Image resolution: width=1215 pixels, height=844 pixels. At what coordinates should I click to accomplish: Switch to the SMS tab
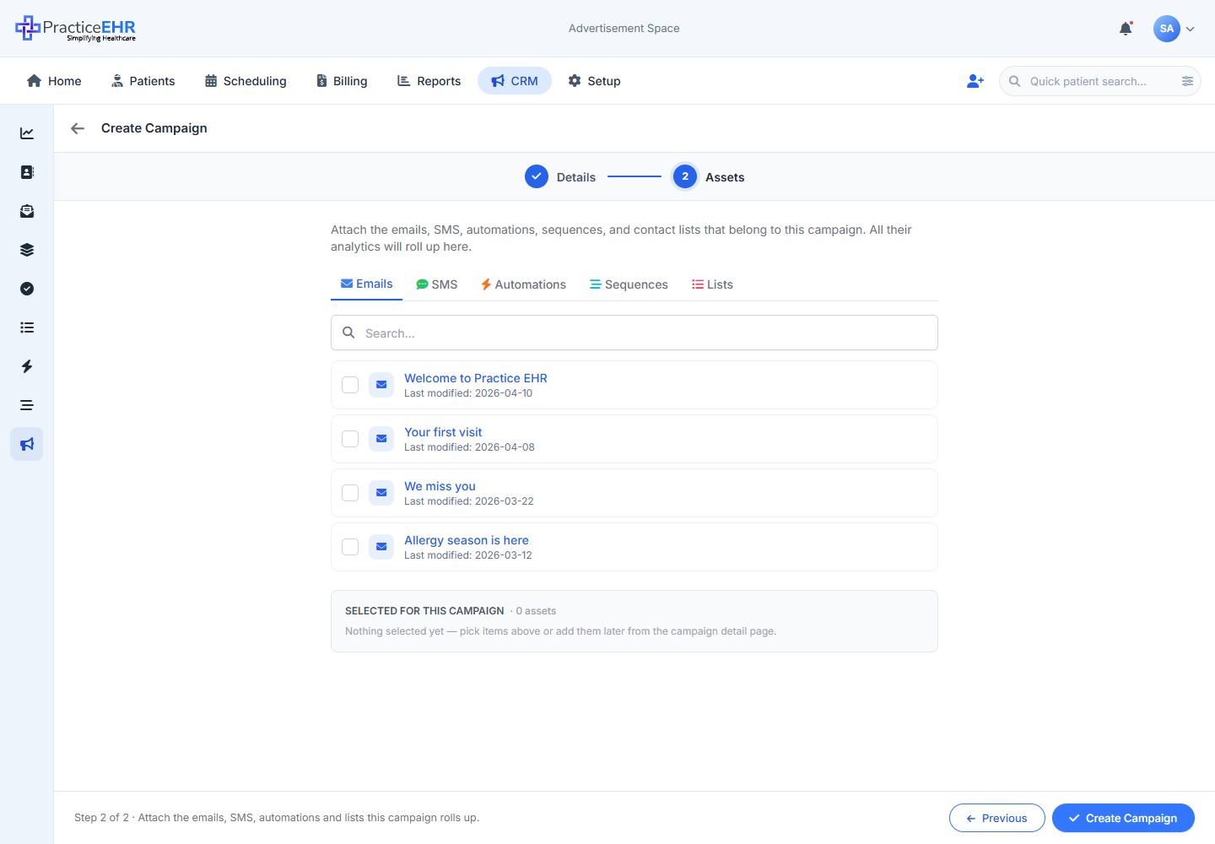(x=437, y=284)
